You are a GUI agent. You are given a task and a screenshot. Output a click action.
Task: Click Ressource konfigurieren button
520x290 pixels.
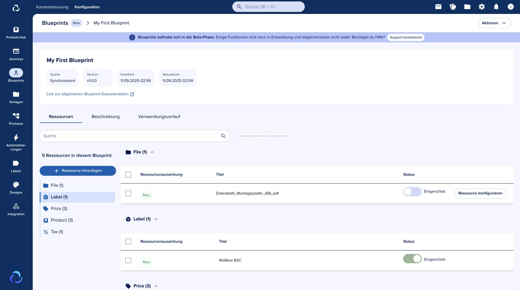480,193
